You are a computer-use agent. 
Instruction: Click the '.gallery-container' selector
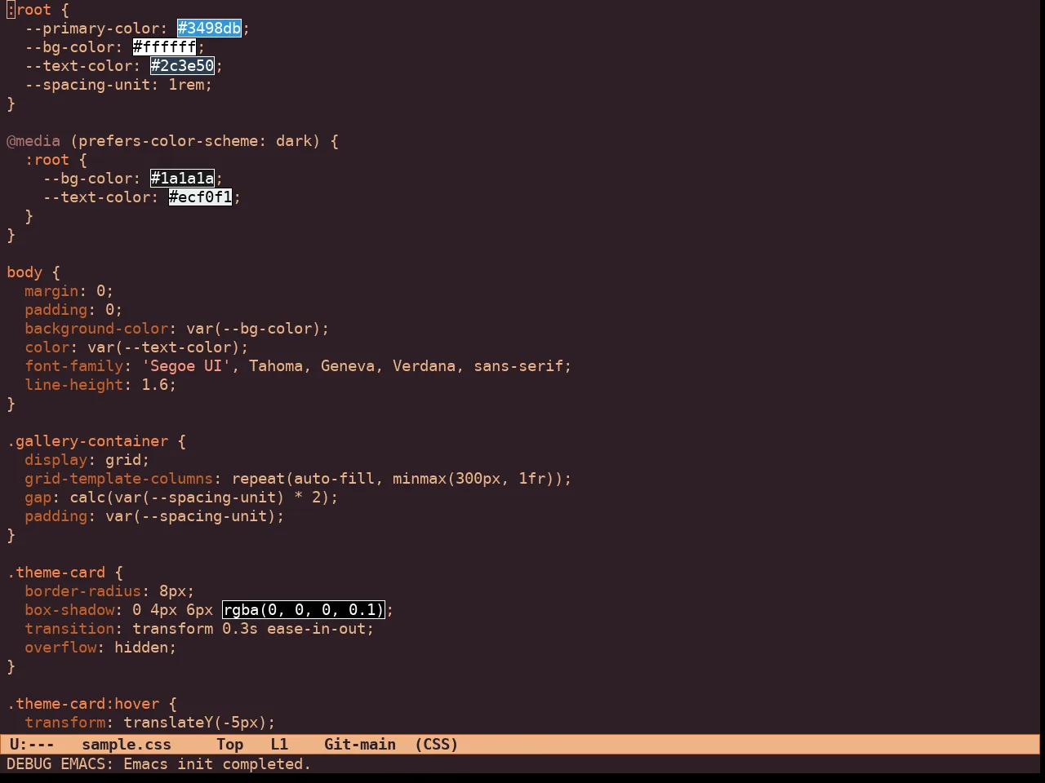tap(87, 440)
